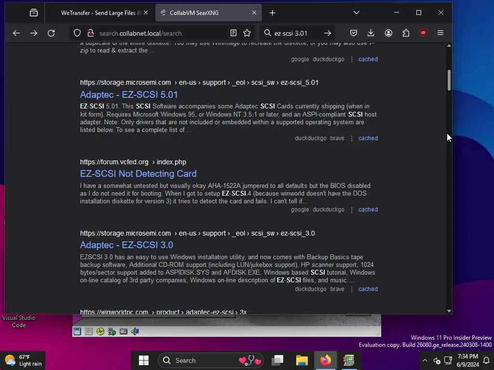Click the page scrollbar thumb

[x=449, y=80]
